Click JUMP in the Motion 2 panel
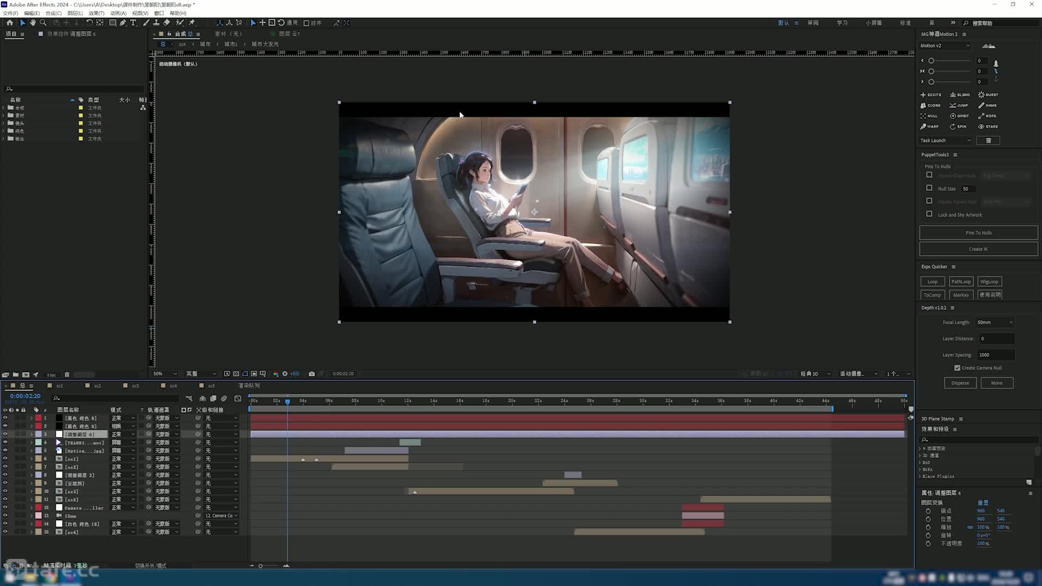This screenshot has width=1042, height=586. pyautogui.click(x=958, y=105)
